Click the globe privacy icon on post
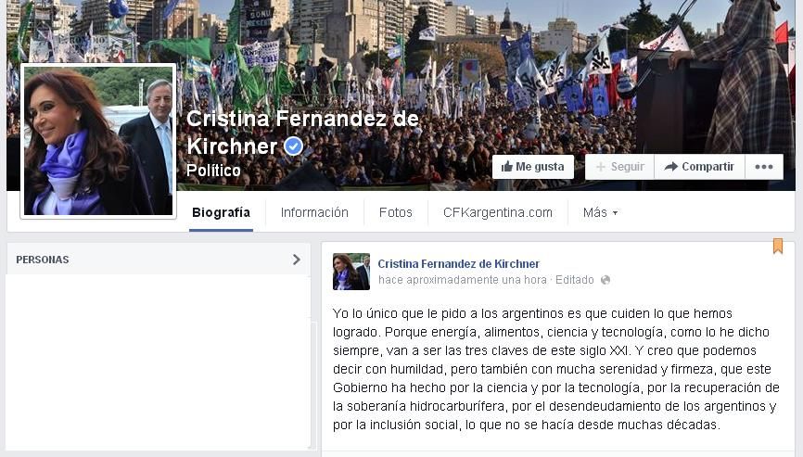 (x=605, y=280)
